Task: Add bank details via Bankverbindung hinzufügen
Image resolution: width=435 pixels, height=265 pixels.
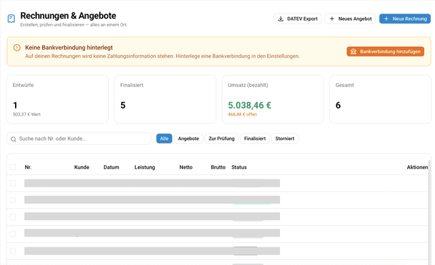Action: (x=385, y=52)
